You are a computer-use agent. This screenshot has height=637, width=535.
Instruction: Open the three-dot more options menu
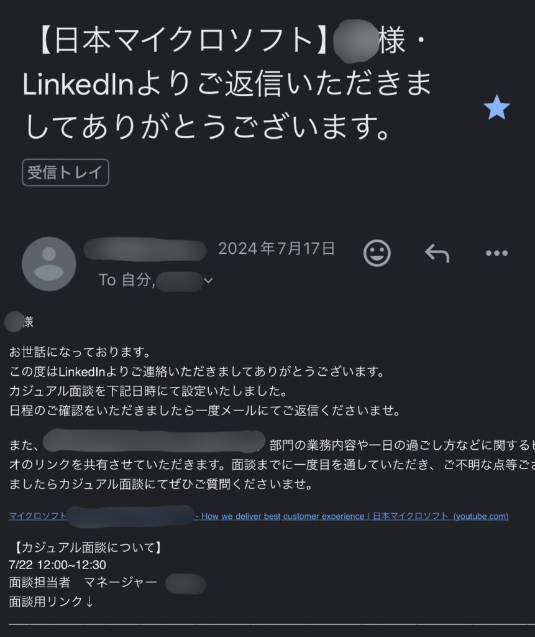tap(496, 253)
